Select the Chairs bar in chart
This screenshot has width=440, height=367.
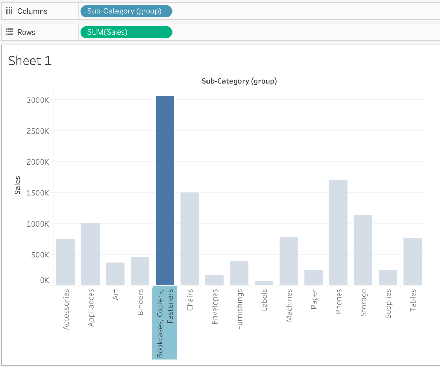click(190, 239)
